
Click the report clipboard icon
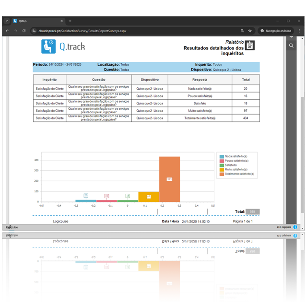[x=250, y=45]
